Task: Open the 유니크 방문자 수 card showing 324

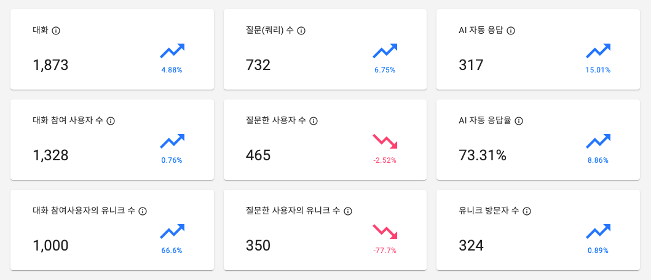Action: (538, 230)
